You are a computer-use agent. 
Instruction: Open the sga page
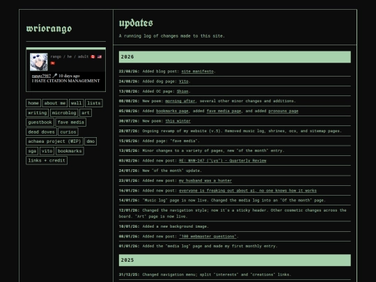pos(32,151)
